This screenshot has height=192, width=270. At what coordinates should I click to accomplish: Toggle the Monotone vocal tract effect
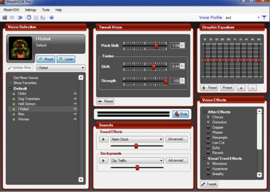pyautogui.click(x=208, y=164)
